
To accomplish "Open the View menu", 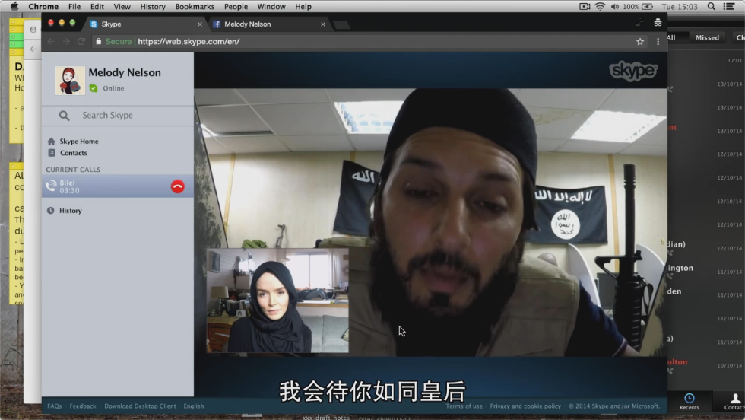I will point(122,7).
